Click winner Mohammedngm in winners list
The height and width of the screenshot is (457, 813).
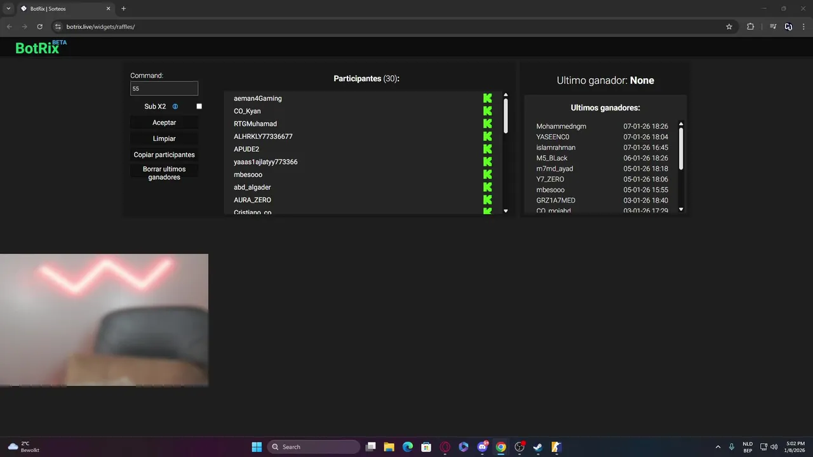pyautogui.click(x=561, y=126)
